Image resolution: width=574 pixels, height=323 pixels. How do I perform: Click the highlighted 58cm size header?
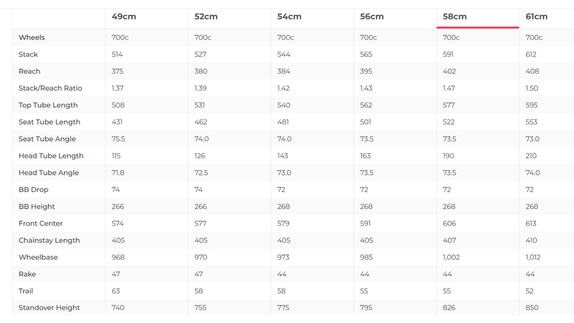pos(454,17)
